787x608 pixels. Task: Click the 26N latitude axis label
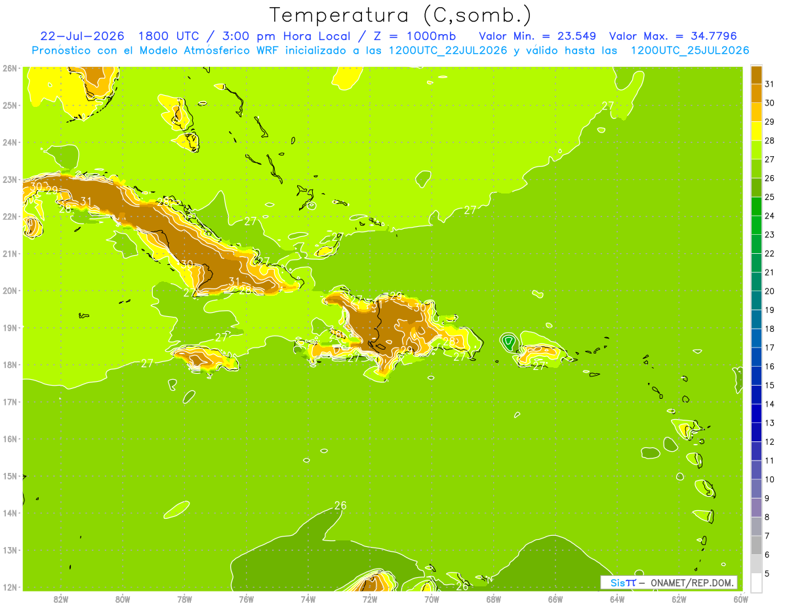10,68
